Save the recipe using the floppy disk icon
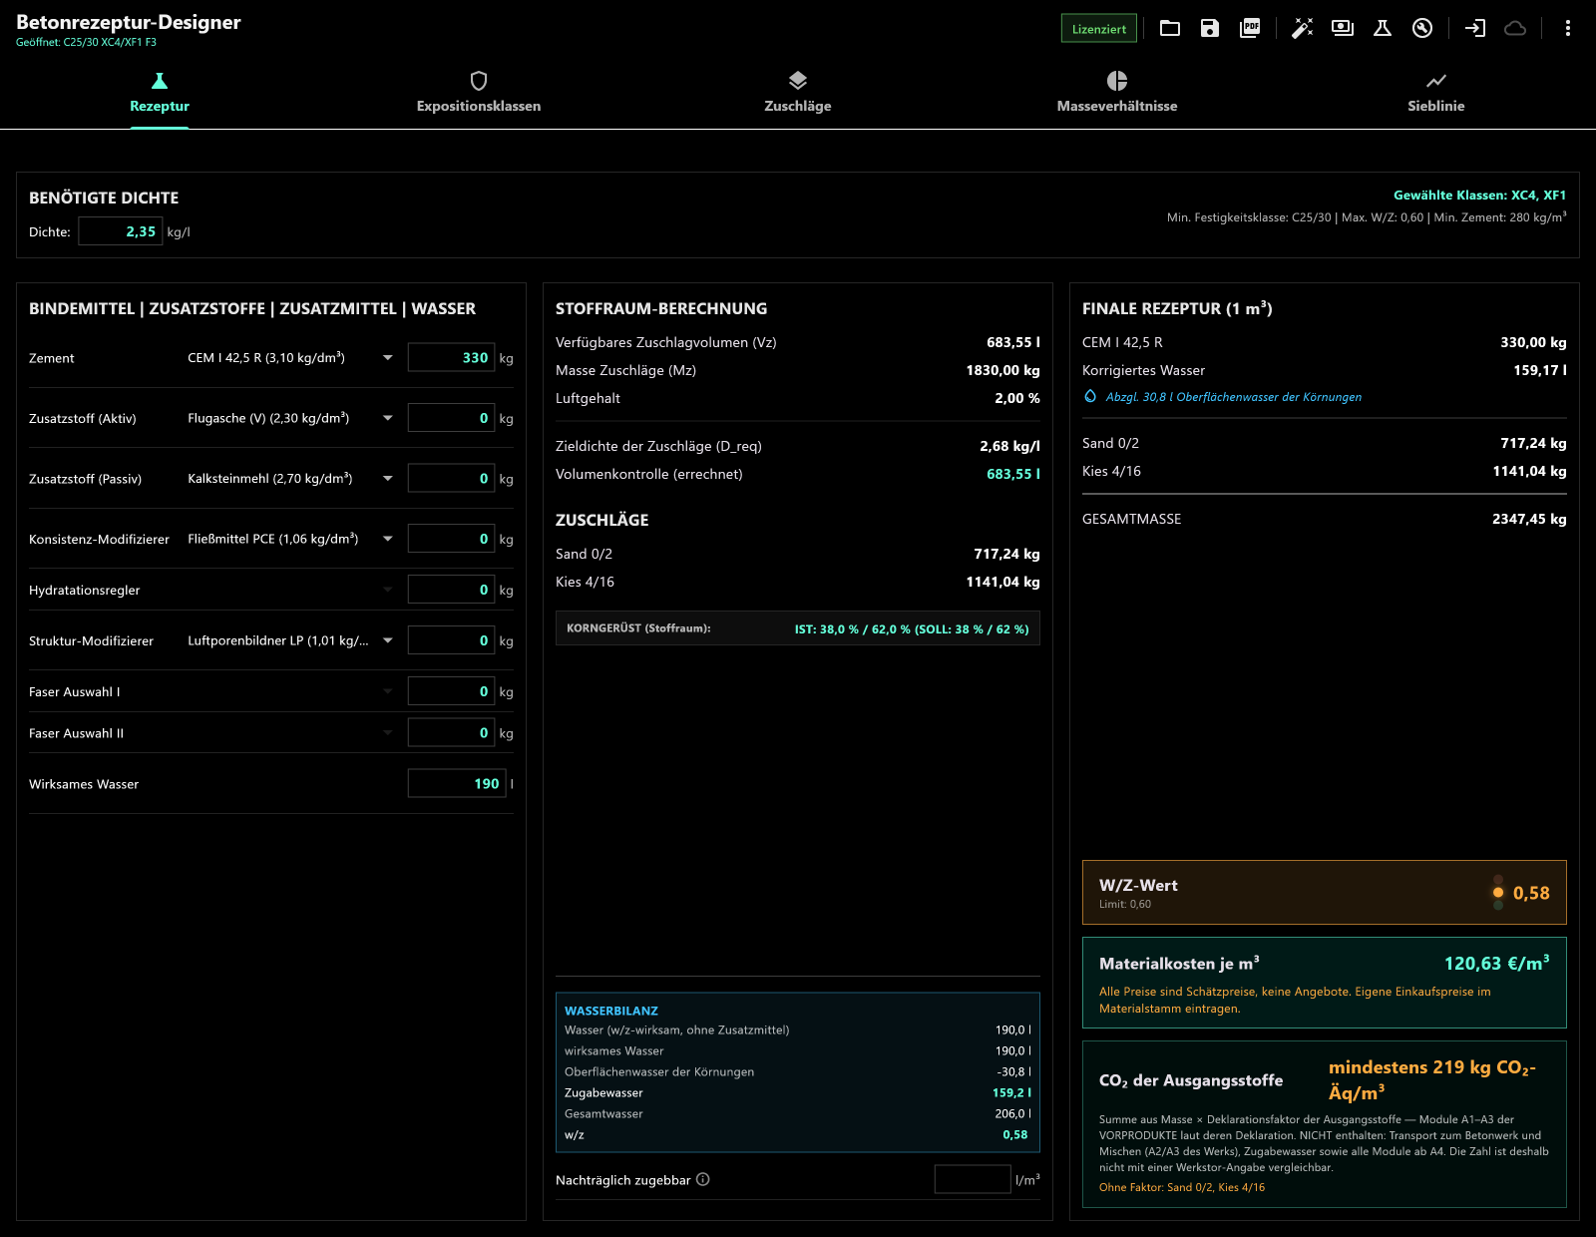Viewport: 1596px width, 1237px height. click(x=1210, y=28)
